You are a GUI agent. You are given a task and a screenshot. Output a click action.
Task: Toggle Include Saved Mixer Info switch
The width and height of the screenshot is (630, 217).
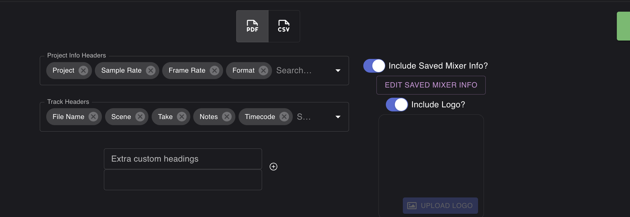374,66
